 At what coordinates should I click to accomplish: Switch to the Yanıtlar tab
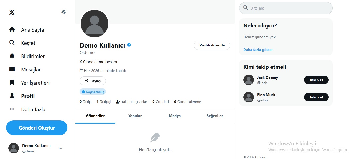(135, 116)
